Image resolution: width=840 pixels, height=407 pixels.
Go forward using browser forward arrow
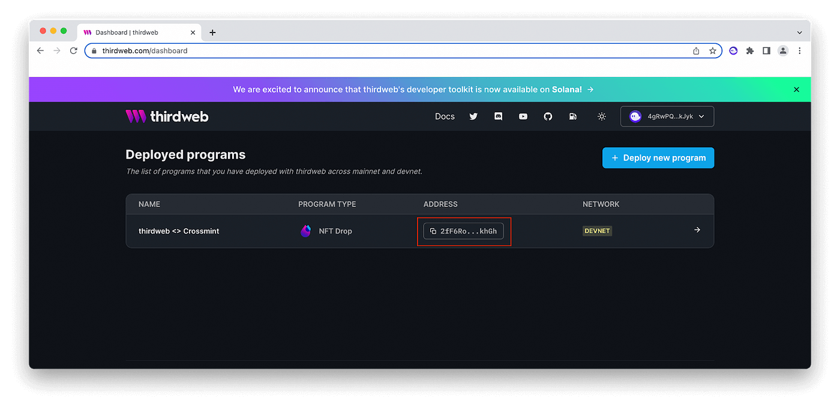coord(57,51)
